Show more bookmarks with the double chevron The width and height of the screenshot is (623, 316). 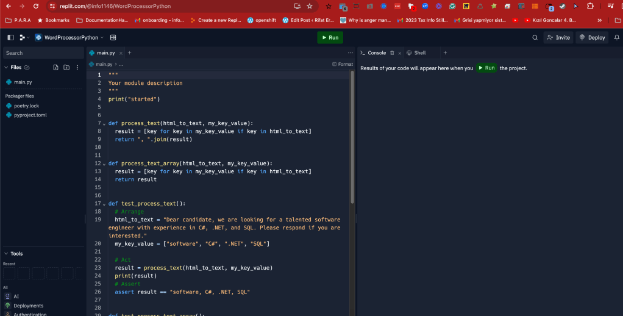click(599, 20)
